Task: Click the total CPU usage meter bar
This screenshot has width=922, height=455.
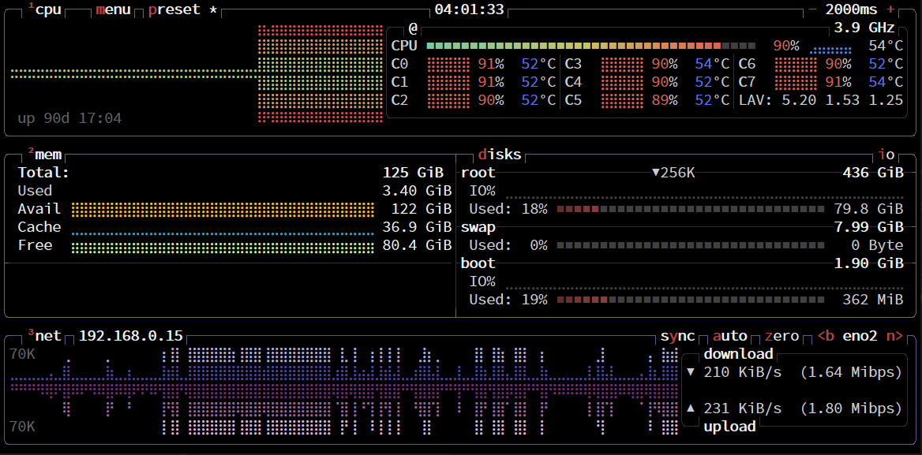Action: pyautogui.click(x=591, y=46)
